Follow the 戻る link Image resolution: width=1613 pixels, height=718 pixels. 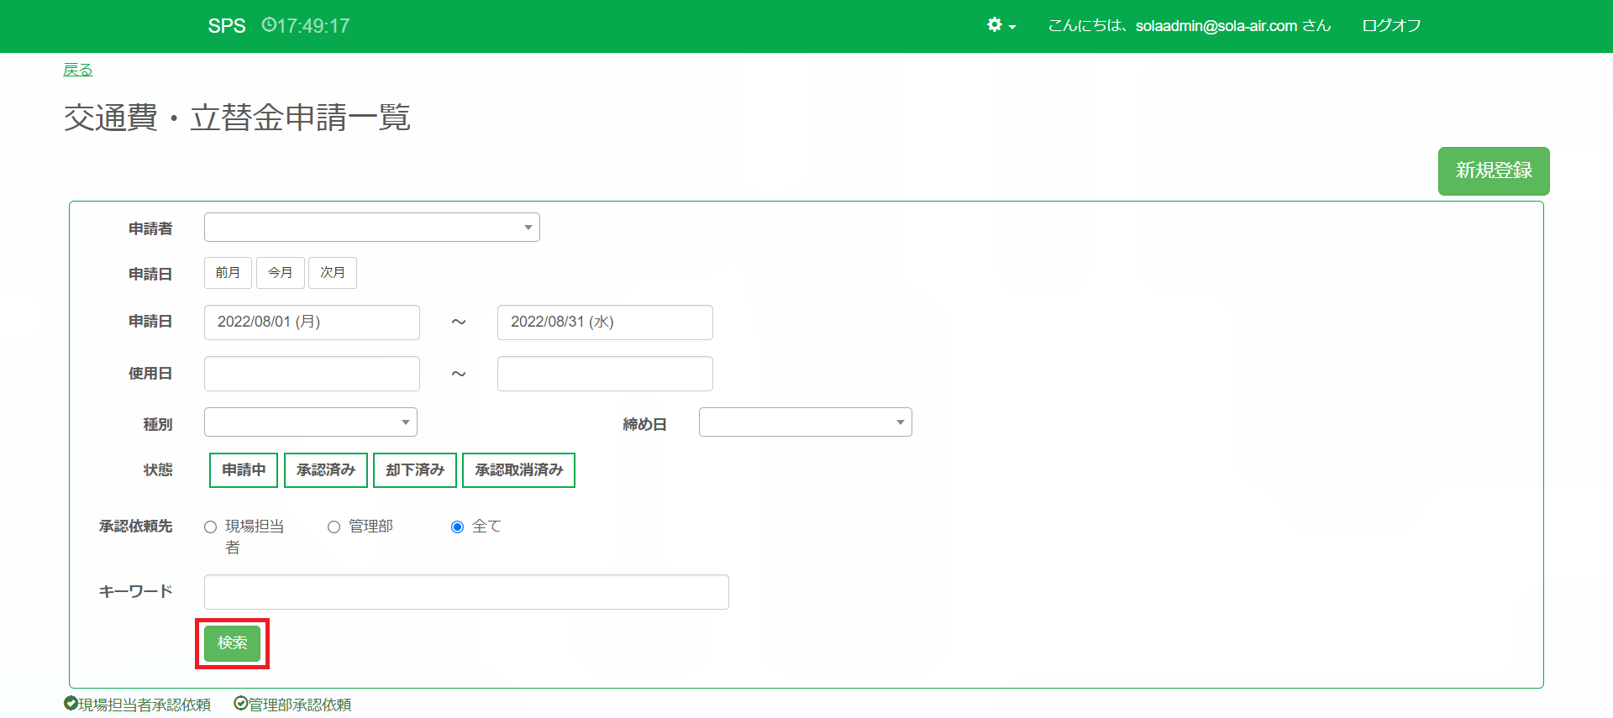78,70
